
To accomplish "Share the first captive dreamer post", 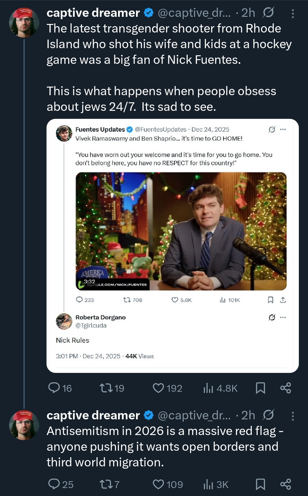I will (285, 388).
